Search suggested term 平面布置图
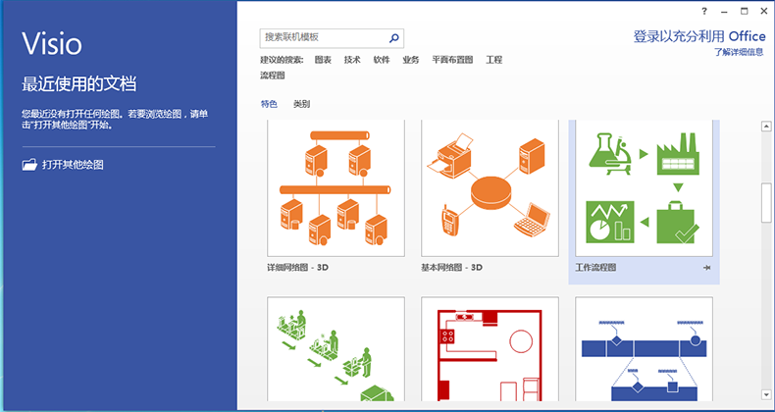This screenshot has height=412, width=775. [452, 60]
